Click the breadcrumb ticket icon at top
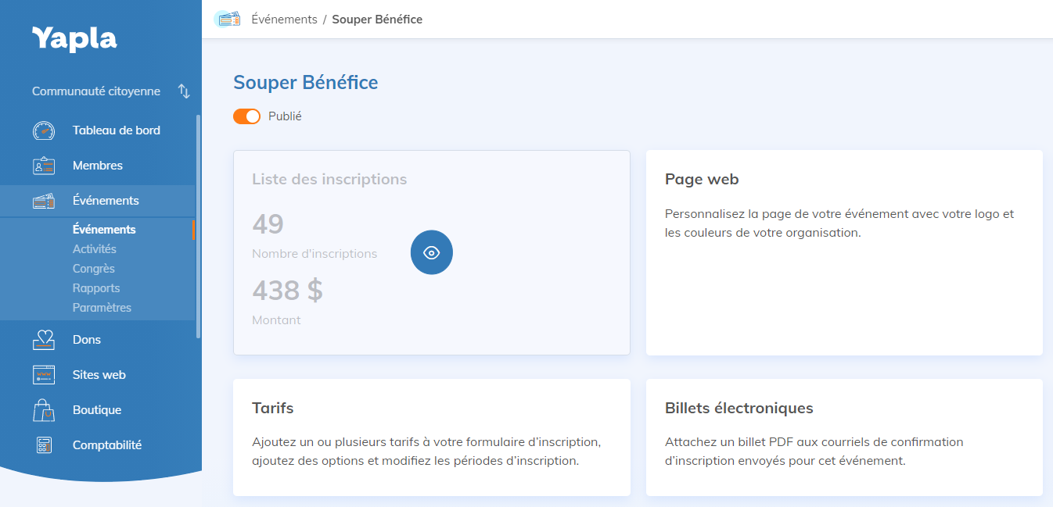The width and height of the screenshot is (1053, 507). click(228, 20)
